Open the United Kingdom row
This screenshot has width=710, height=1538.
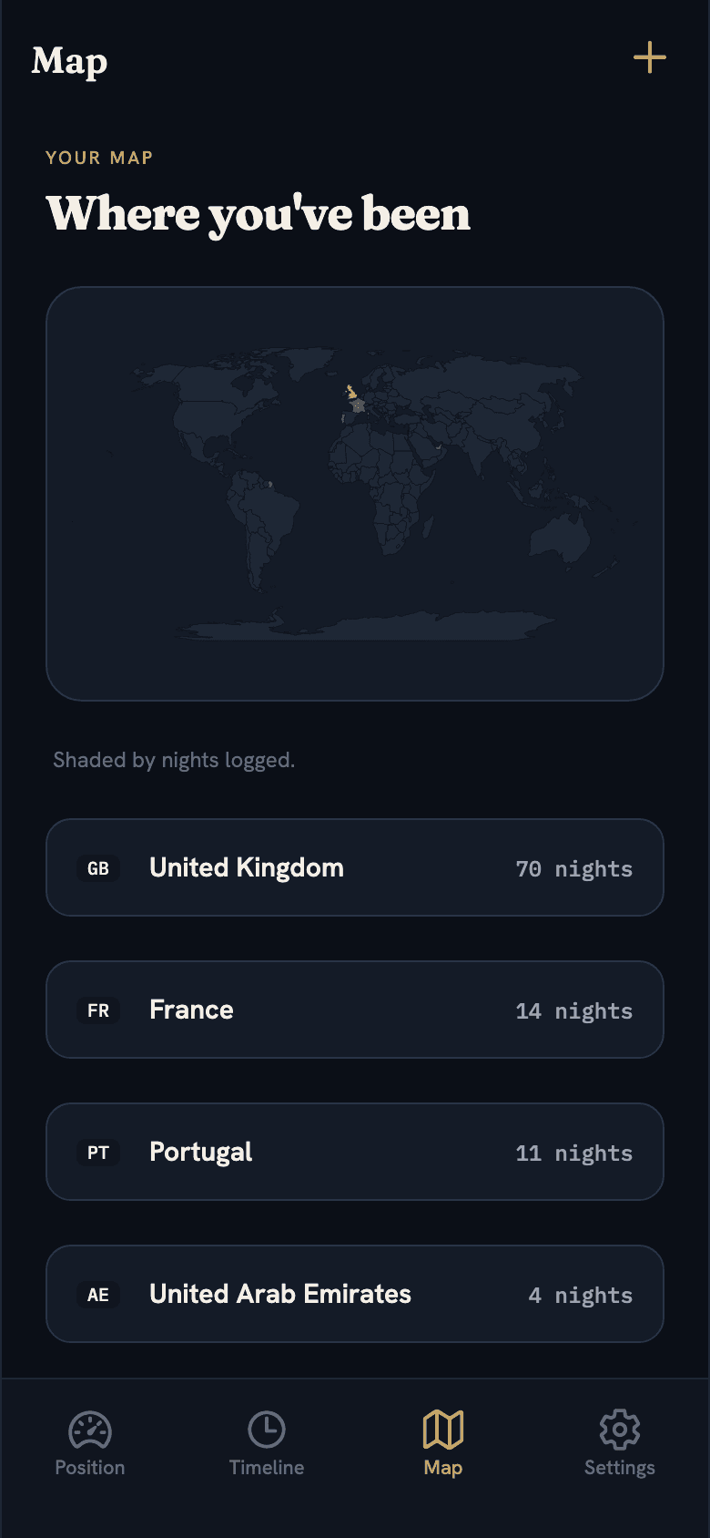click(x=355, y=867)
